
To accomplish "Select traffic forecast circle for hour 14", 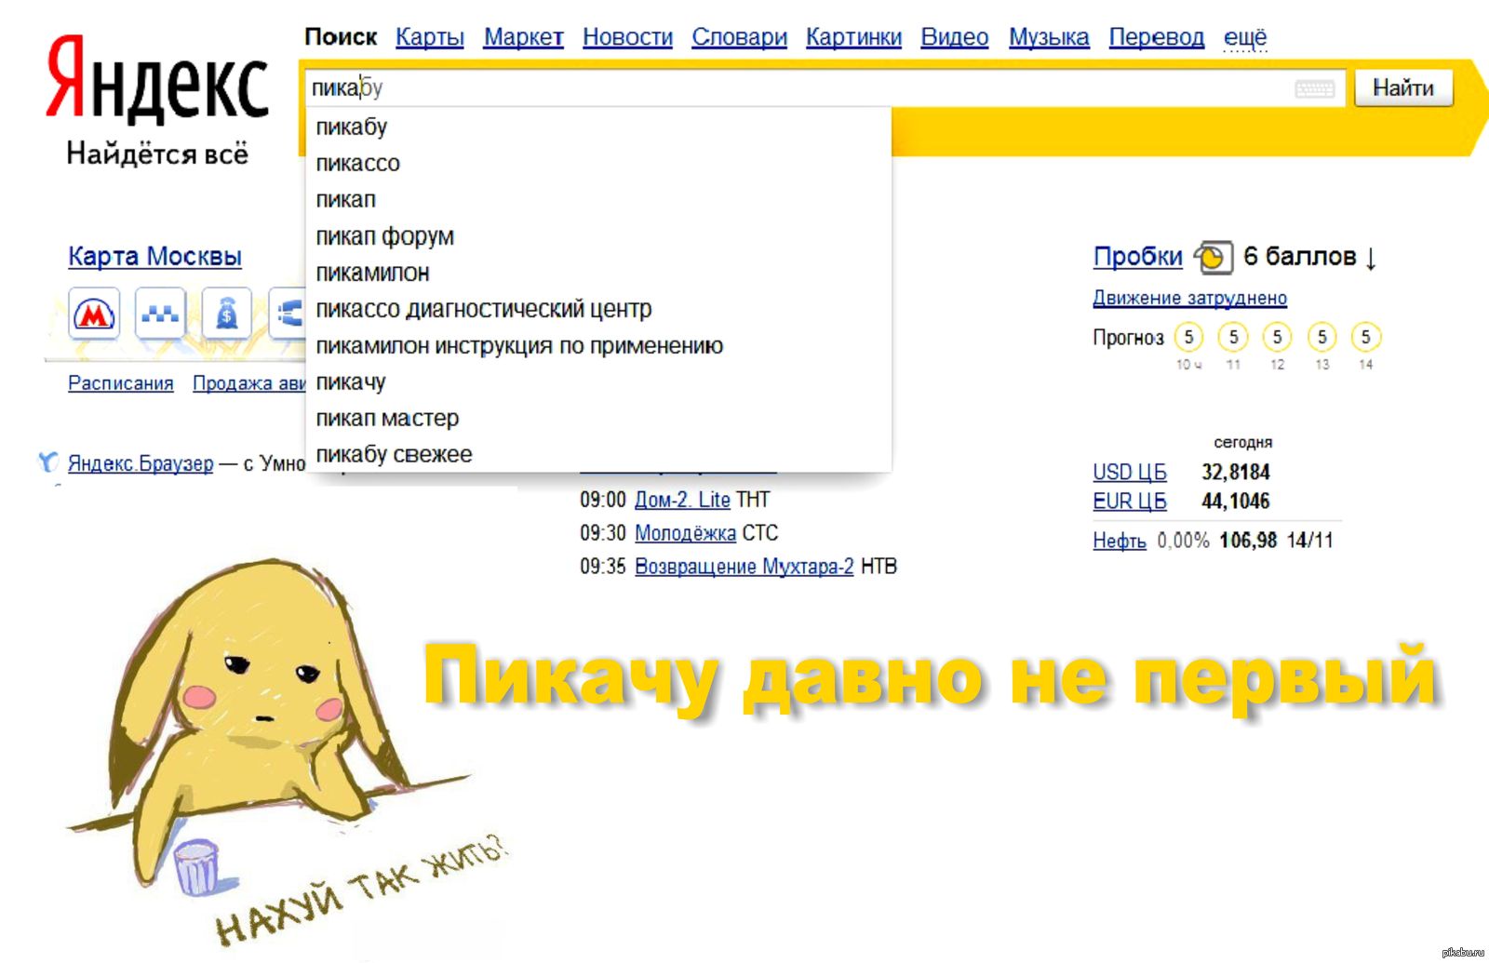I will tap(1365, 337).
